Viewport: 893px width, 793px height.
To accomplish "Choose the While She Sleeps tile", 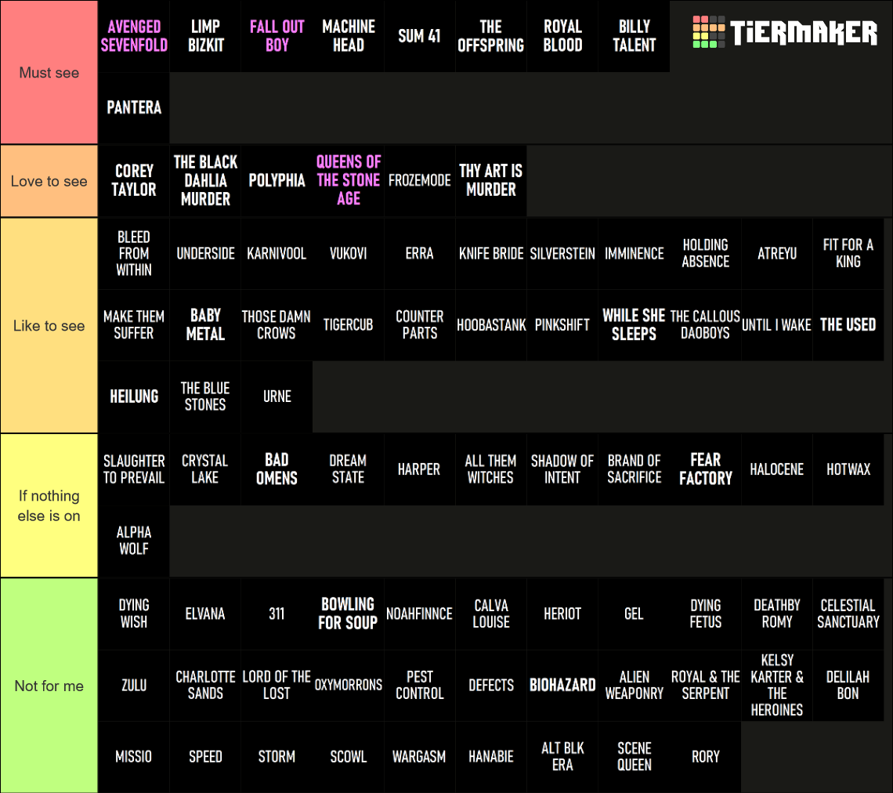I will [x=634, y=324].
